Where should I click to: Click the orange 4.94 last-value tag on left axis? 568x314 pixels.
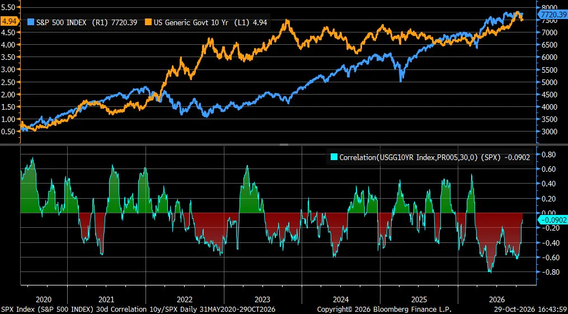pyautogui.click(x=9, y=21)
